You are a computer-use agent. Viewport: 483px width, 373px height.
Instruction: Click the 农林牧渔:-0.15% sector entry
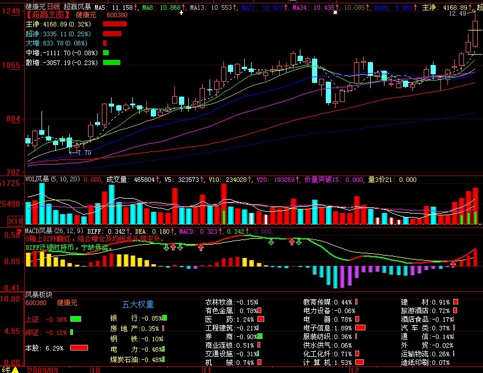click(232, 302)
